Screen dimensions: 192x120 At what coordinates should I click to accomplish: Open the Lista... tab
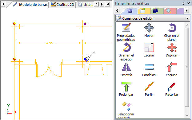click(x=86, y=5)
